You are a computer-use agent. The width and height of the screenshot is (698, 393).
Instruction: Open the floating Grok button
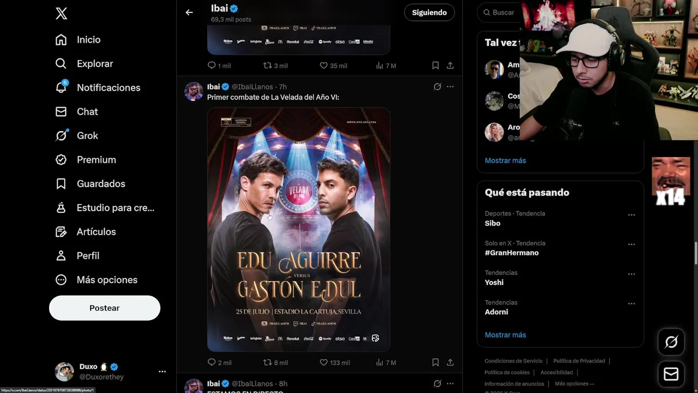click(671, 342)
